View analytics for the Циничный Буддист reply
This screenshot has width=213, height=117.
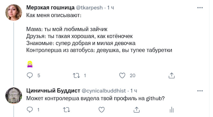[172, 110]
